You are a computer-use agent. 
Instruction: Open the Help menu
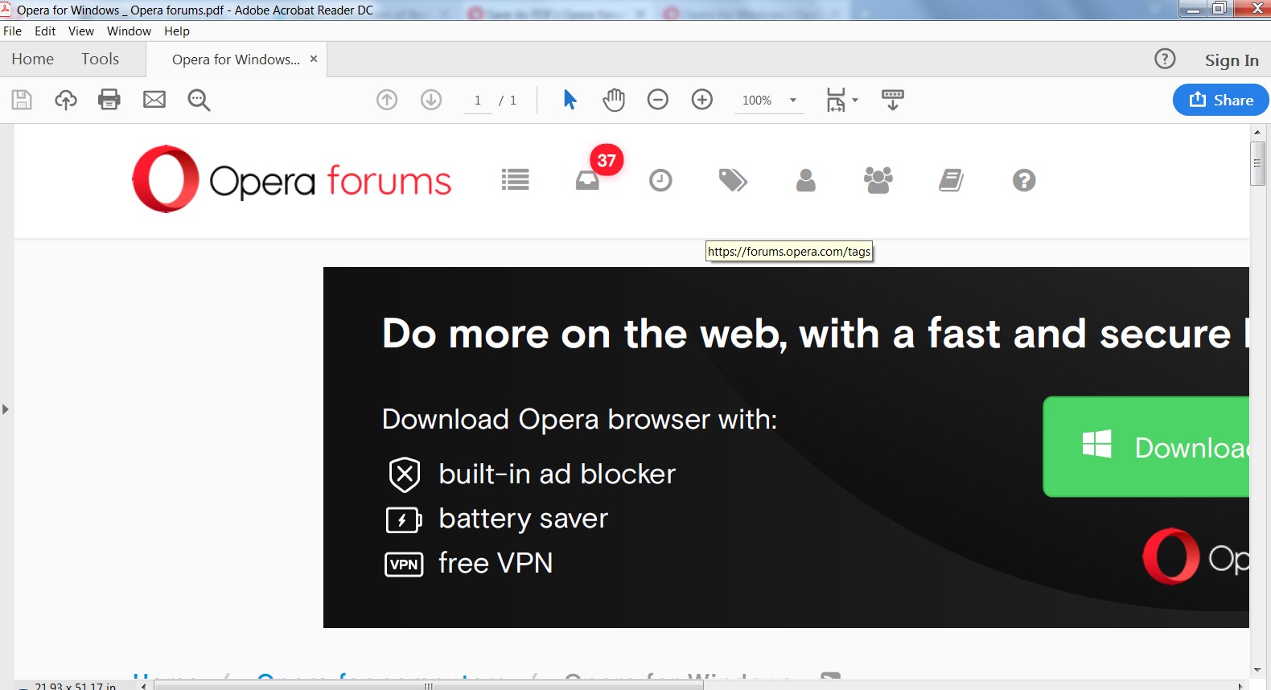click(x=177, y=31)
